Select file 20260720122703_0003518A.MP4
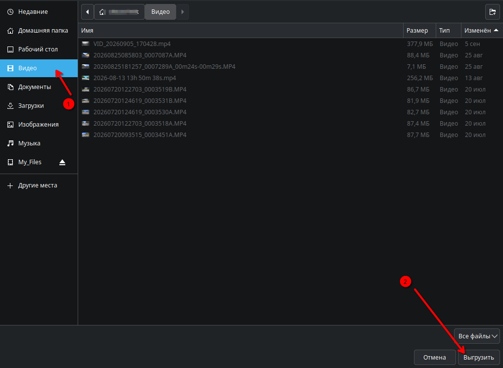Viewport: 503px width, 368px height. [x=290, y=124]
